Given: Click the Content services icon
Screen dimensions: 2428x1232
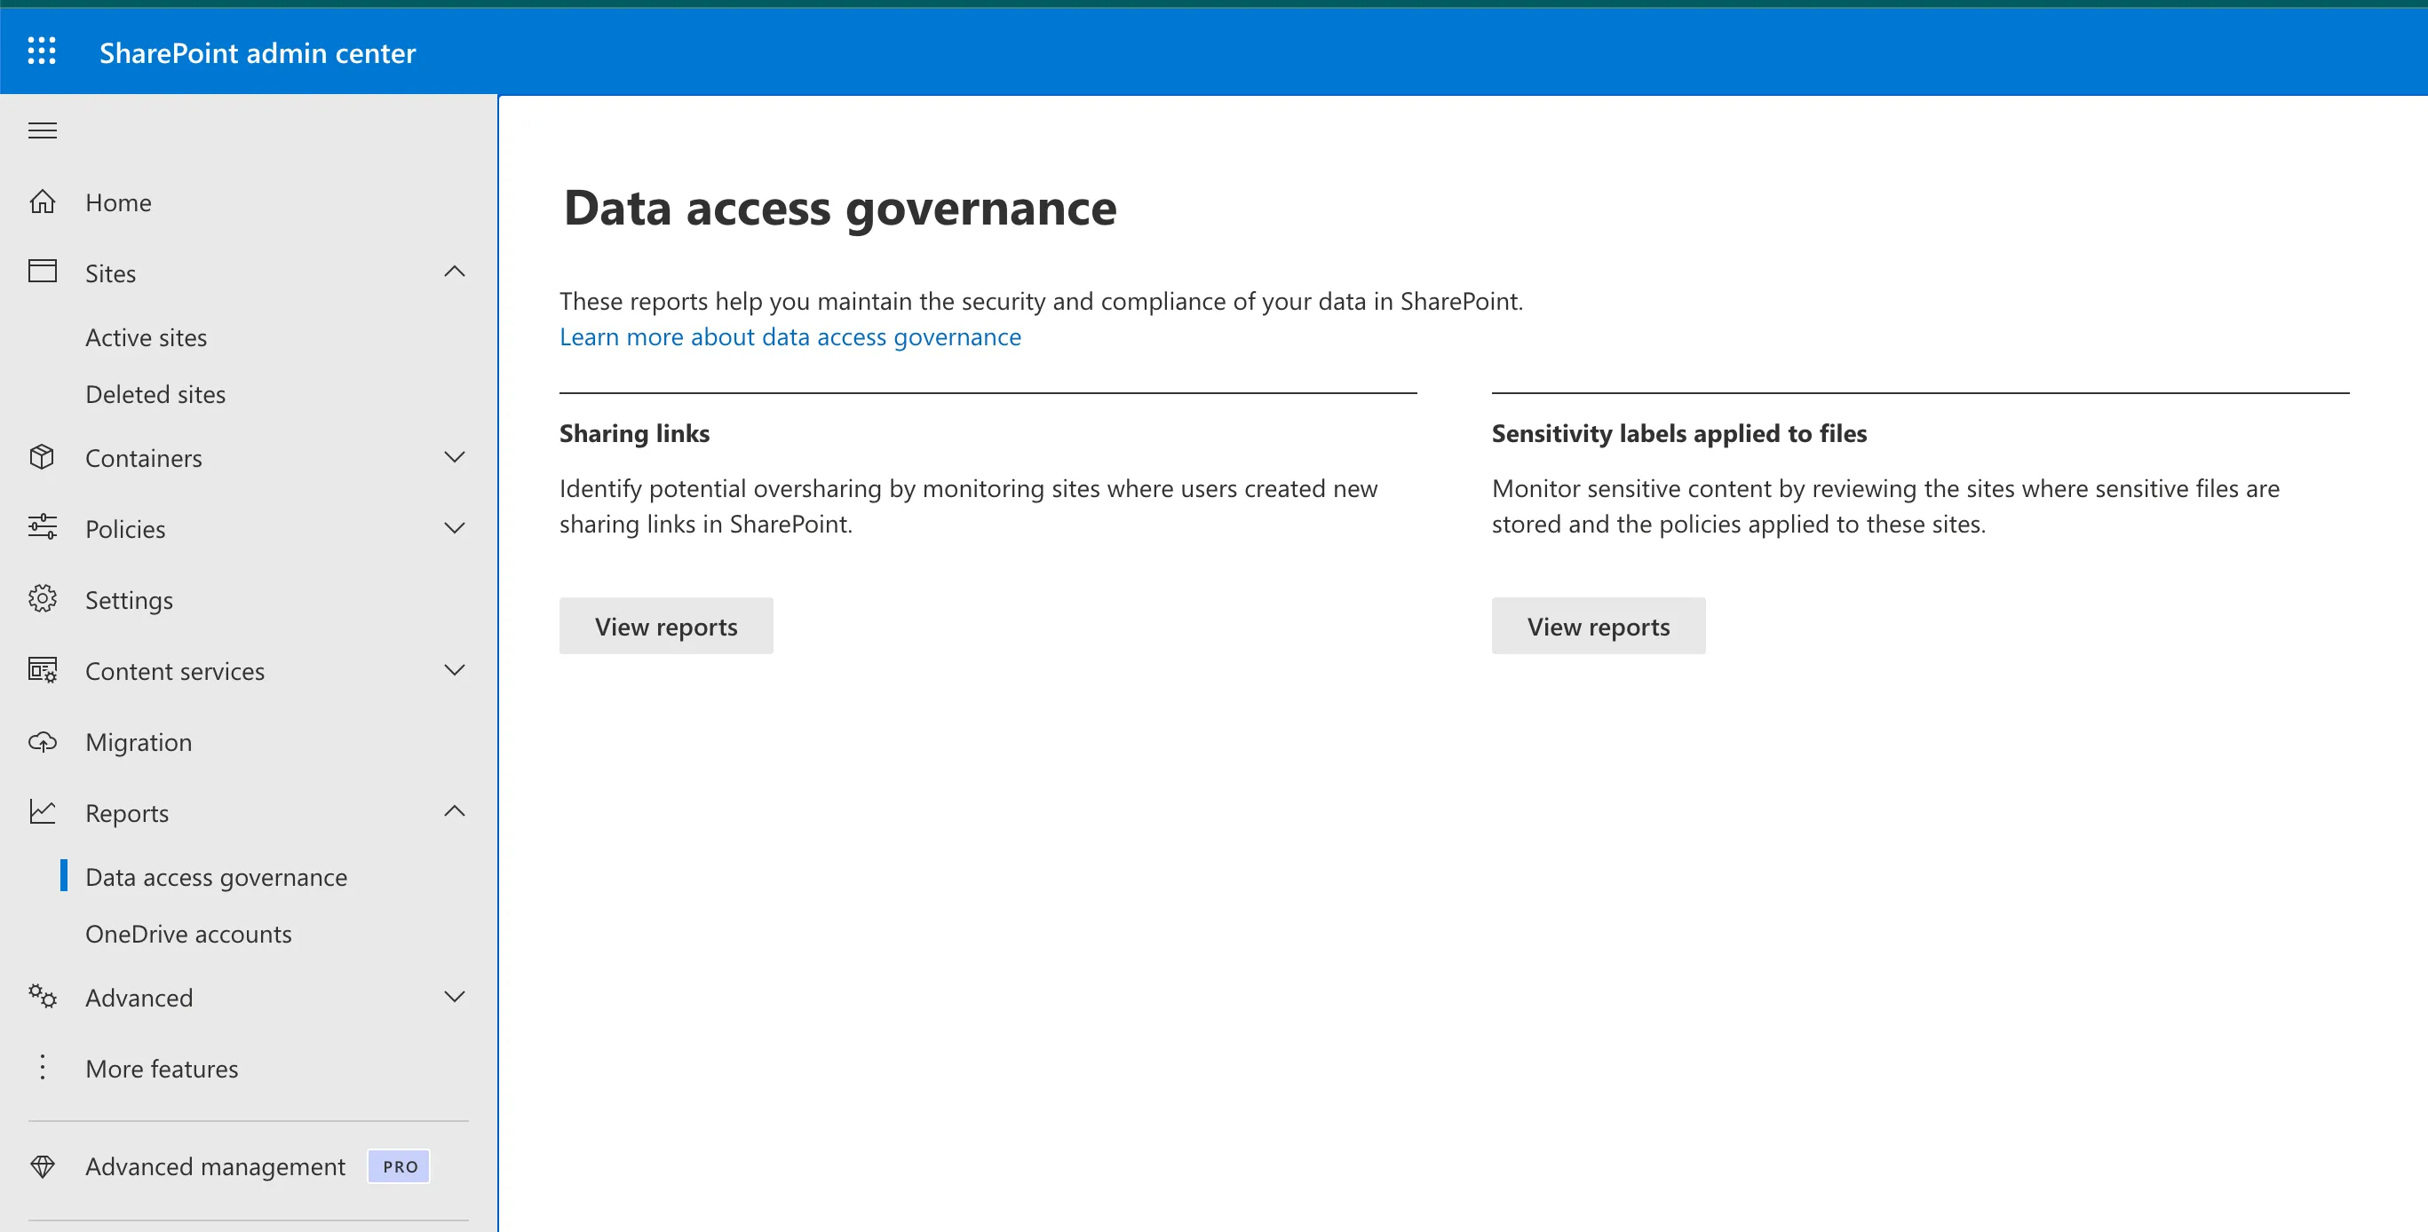Looking at the screenshot, I should [x=43, y=671].
